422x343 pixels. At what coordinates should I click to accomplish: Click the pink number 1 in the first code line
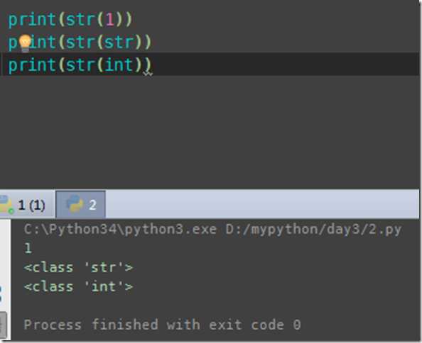click(109, 20)
